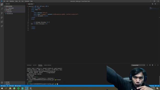This screenshot has width=160, height=90.
Task: Open File Explorer from taskbar
Action: (x=10, y=88)
